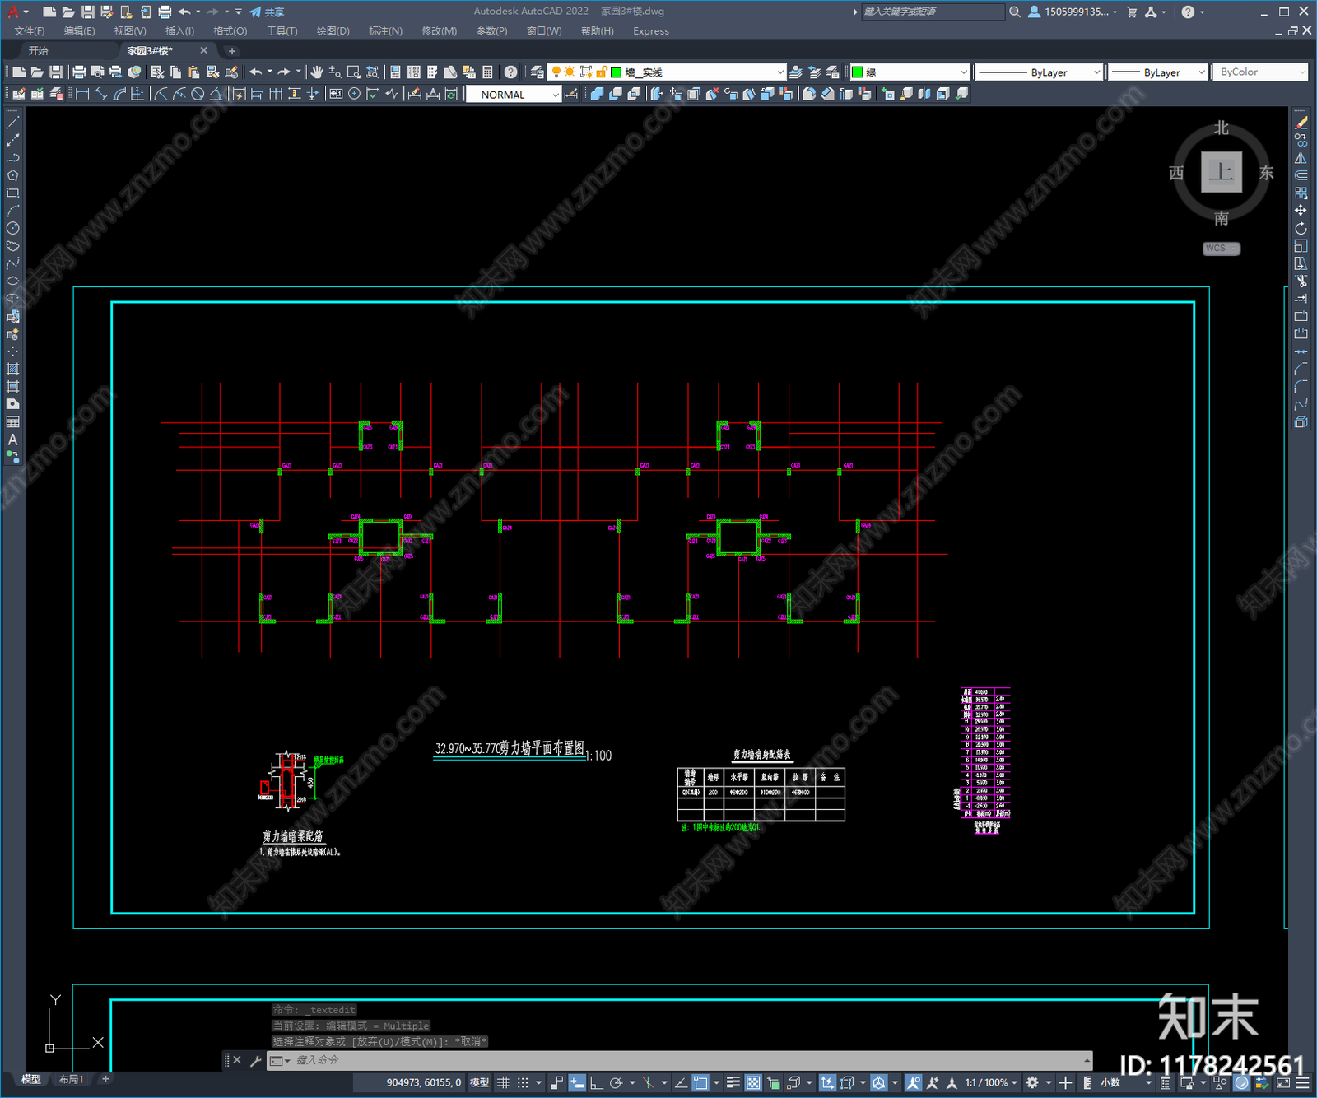Expand the WCS coordinate system dropdown
The image size is (1317, 1098).
pos(1222,249)
